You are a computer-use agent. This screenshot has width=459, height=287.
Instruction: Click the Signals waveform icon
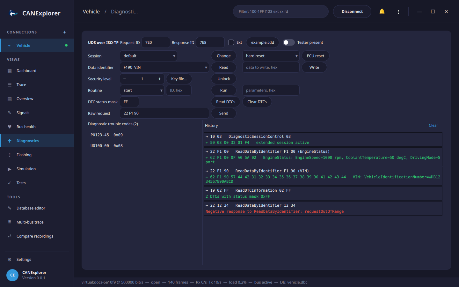pyautogui.click(x=10, y=113)
